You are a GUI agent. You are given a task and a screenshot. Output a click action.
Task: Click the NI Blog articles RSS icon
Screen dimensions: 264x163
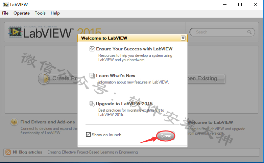(x=8, y=152)
